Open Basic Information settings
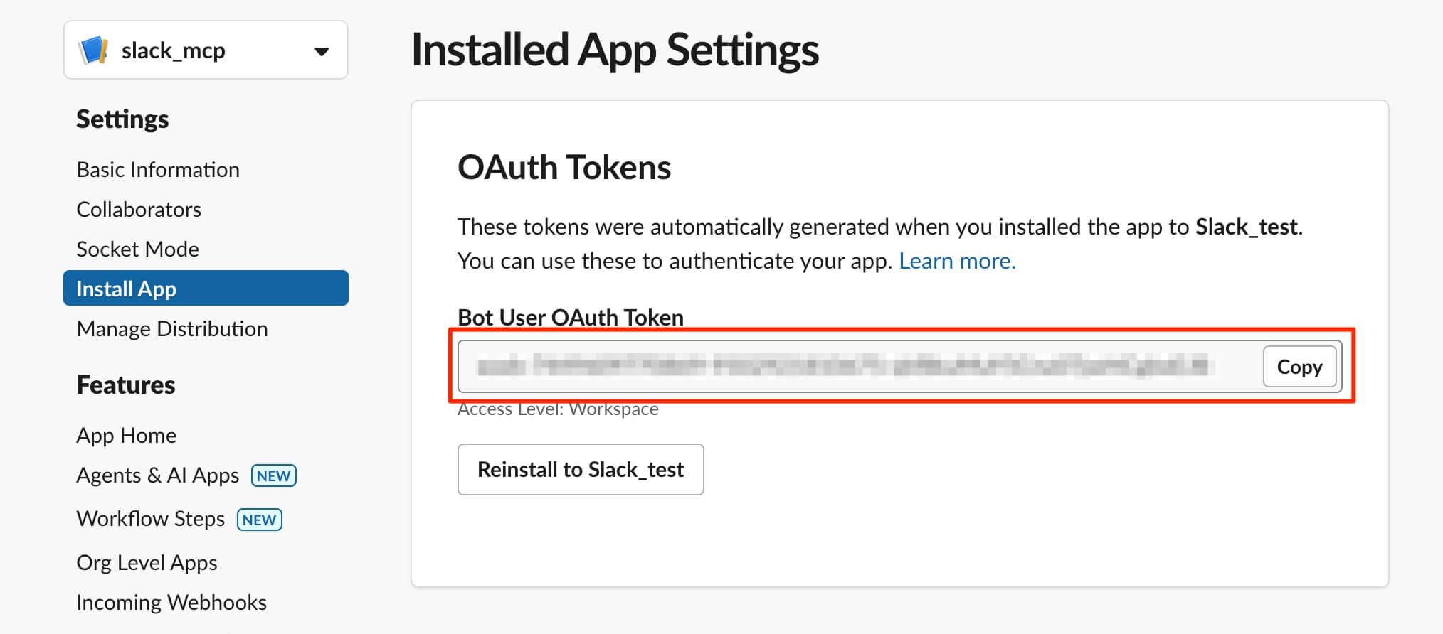This screenshot has height=634, width=1443. click(158, 170)
